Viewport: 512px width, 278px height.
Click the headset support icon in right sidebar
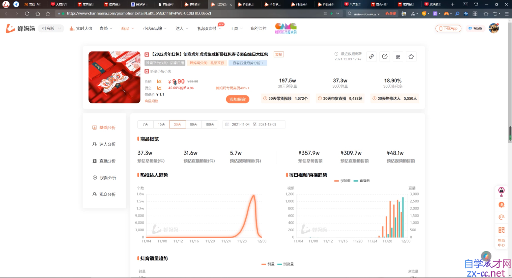tap(501, 217)
